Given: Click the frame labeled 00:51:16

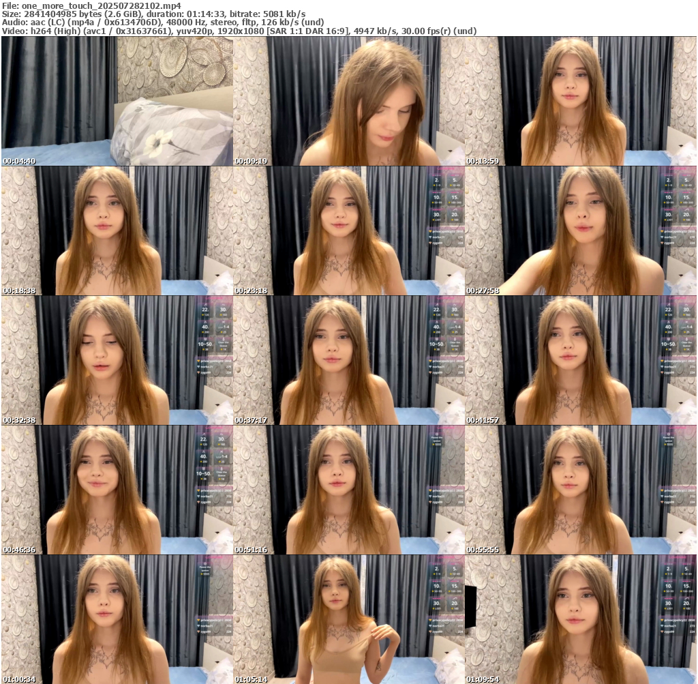Looking at the screenshot, I should (x=349, y=490).
